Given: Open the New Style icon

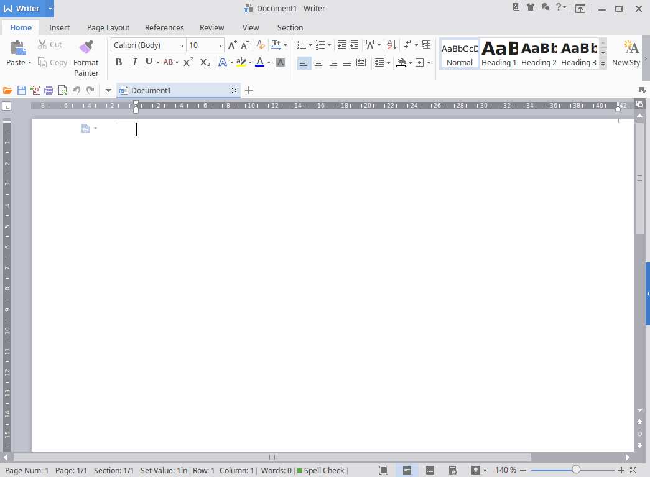Looking at the screenshot, I should tap(631, 48).
